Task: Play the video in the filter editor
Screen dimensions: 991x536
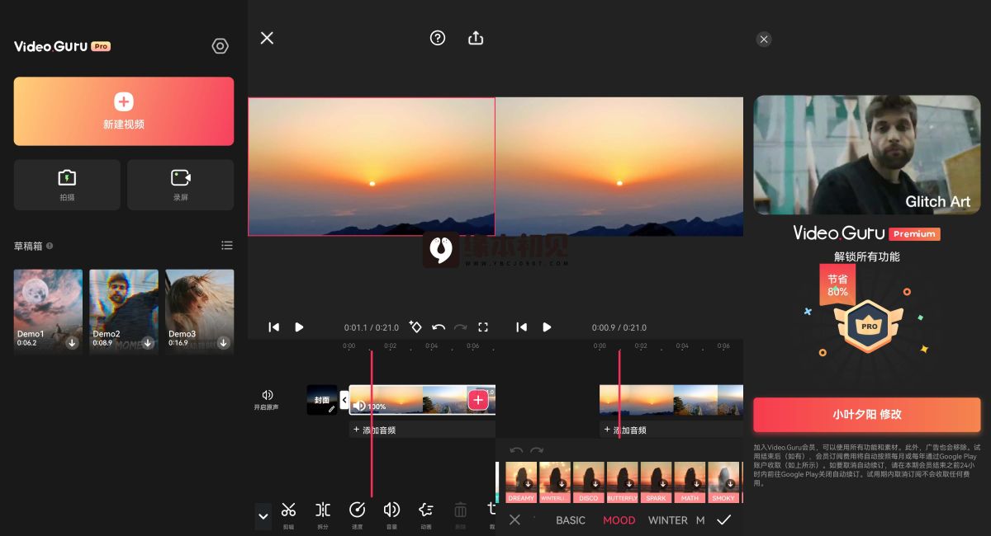Action: tap(547, 327)
